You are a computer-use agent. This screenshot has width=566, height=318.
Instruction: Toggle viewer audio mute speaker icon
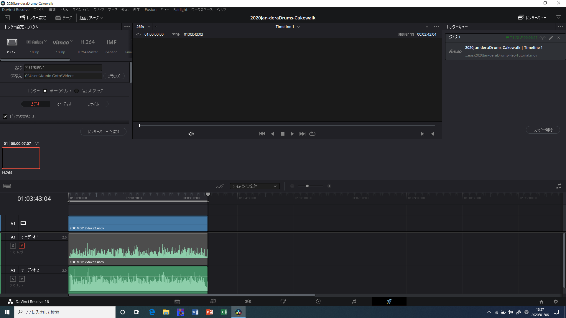coord(191,134)
